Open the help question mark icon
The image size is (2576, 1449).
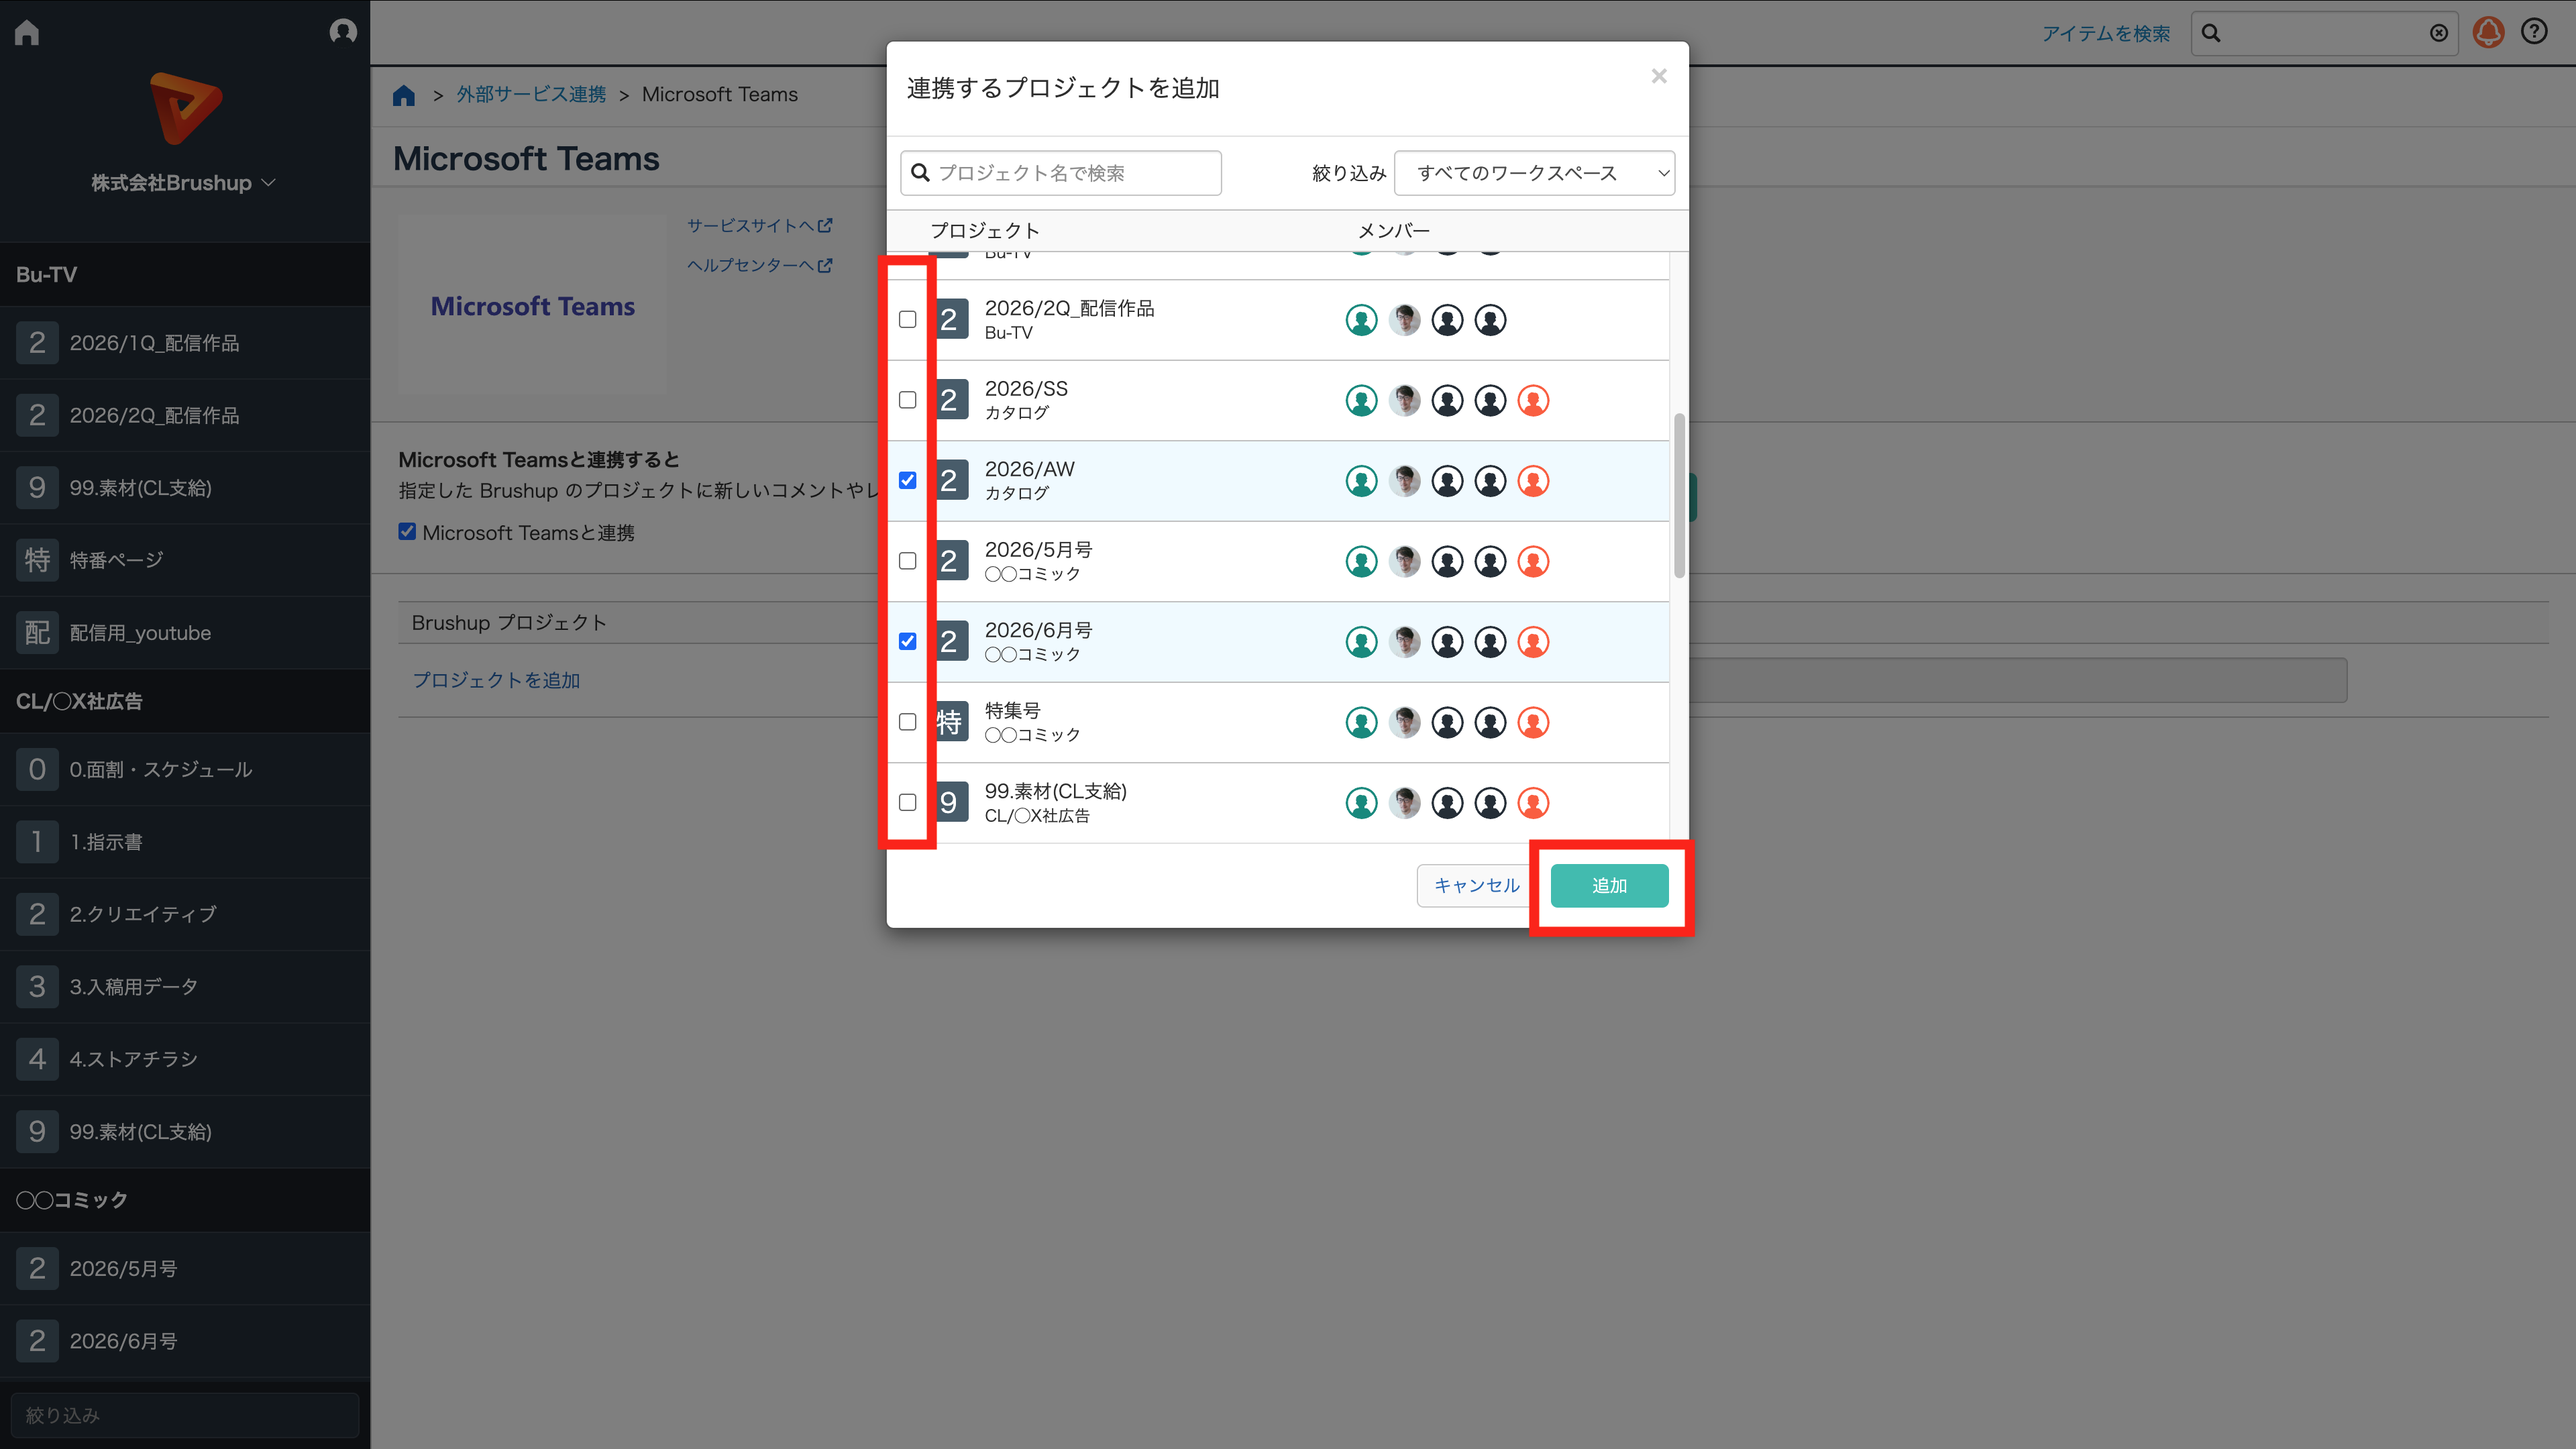[x=2534, y=32]
